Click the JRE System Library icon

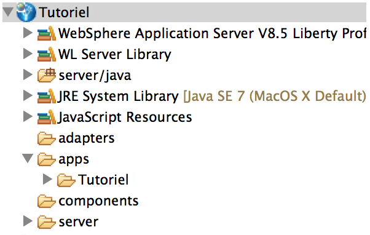[x=47, y=96]
